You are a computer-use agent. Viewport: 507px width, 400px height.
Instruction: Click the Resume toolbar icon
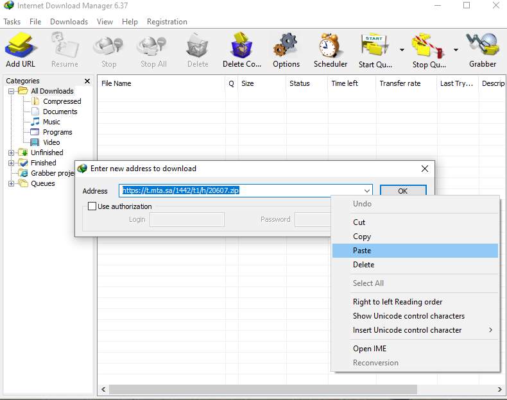click(x=65, y=49)
